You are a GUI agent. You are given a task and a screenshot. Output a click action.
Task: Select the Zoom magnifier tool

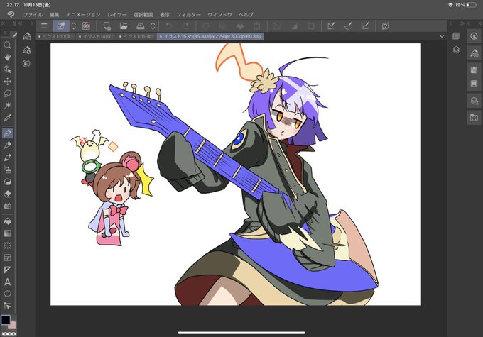tap(7, 45)
